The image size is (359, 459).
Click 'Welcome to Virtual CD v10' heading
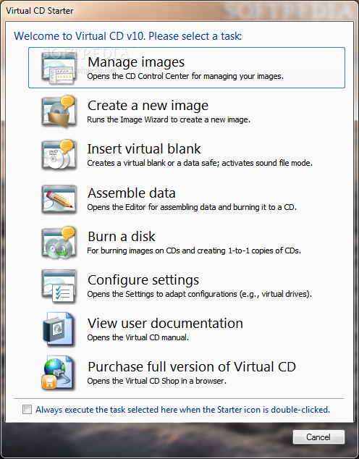[128, 36]
